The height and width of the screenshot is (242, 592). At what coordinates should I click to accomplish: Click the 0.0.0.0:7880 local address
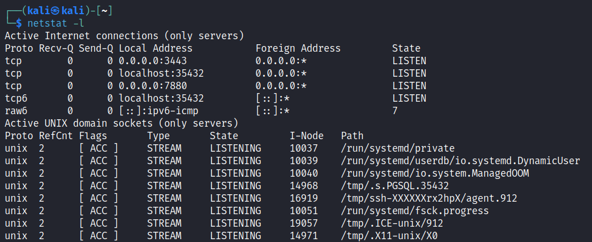[153, 86]
